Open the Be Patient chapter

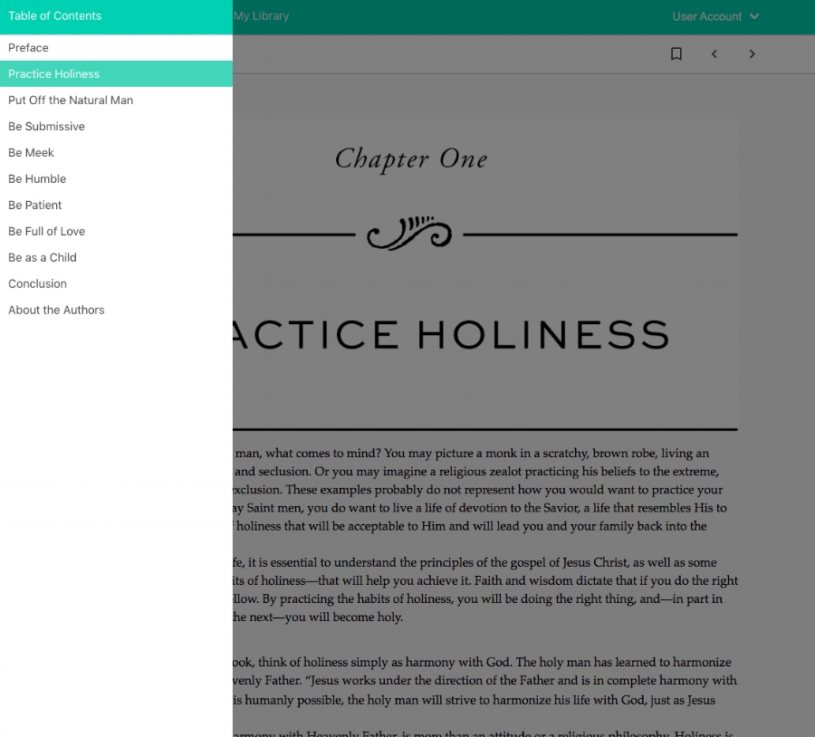34,205
